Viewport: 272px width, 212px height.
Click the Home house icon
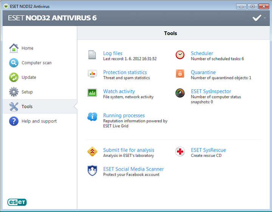[x=14, y=48]
